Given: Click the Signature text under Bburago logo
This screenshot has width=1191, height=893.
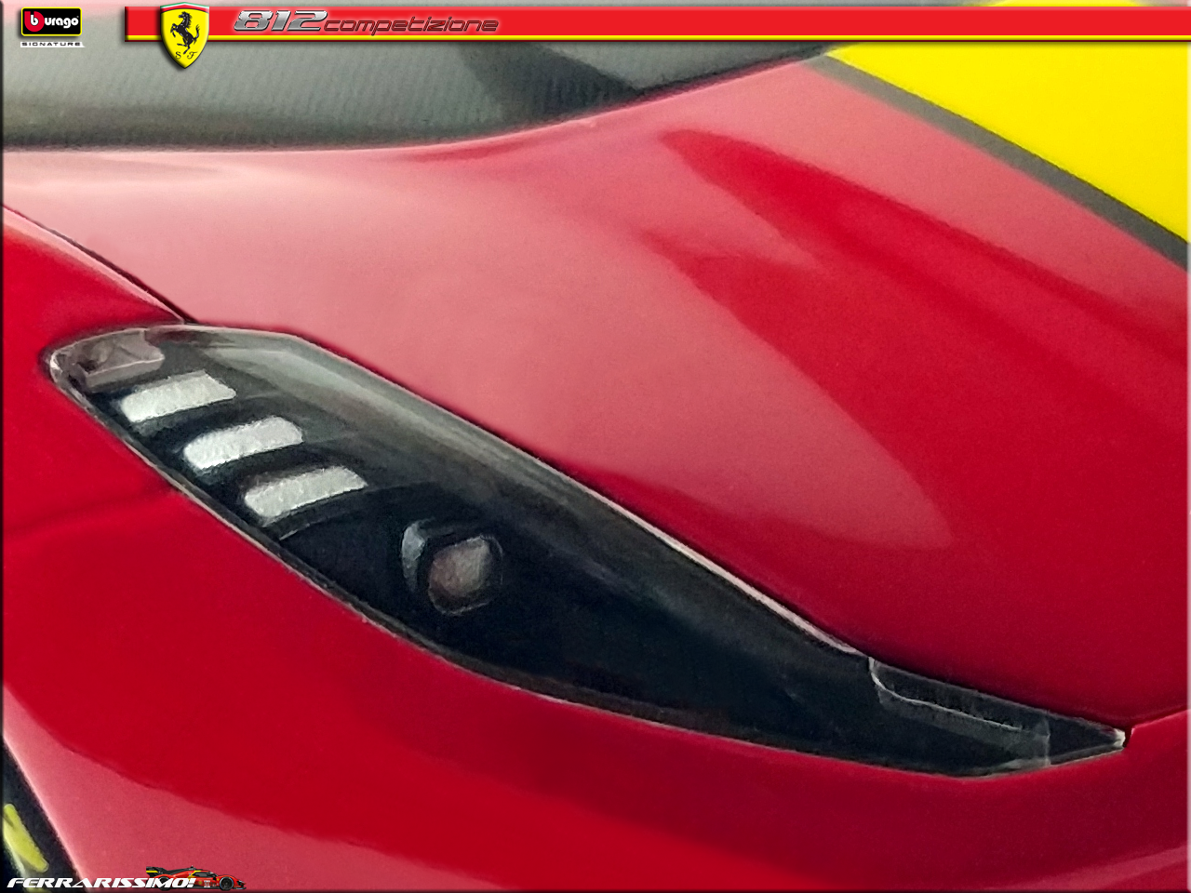Looking at the screenshot, I should pyautogui.click(x=51, y=44).
